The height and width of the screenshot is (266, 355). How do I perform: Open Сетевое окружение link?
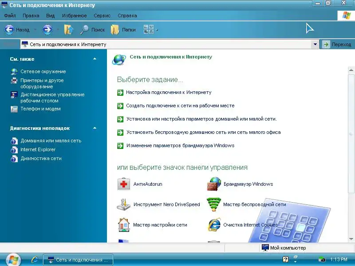(x=43, y=71)
